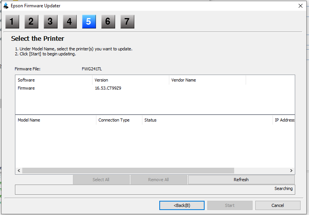Click the Connection Type column header
Image resolution: width=309 pixels, height=215 pixels.
pyautogui.click(x=119, y=120)
